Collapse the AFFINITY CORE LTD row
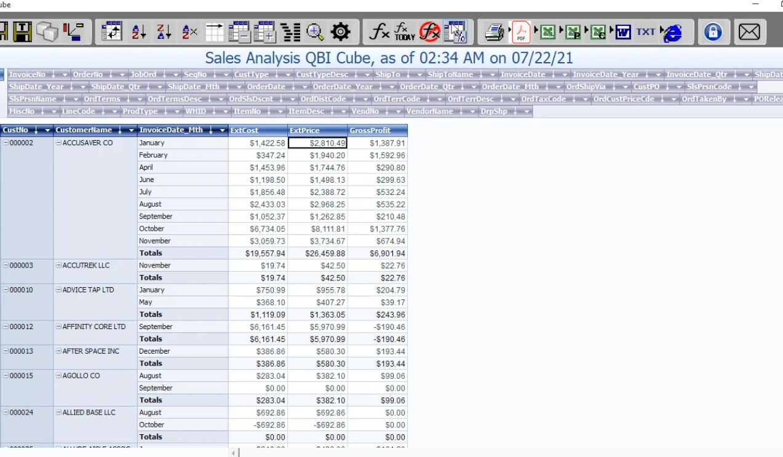Screen dimensions: 783x457 tap(59, 327)
